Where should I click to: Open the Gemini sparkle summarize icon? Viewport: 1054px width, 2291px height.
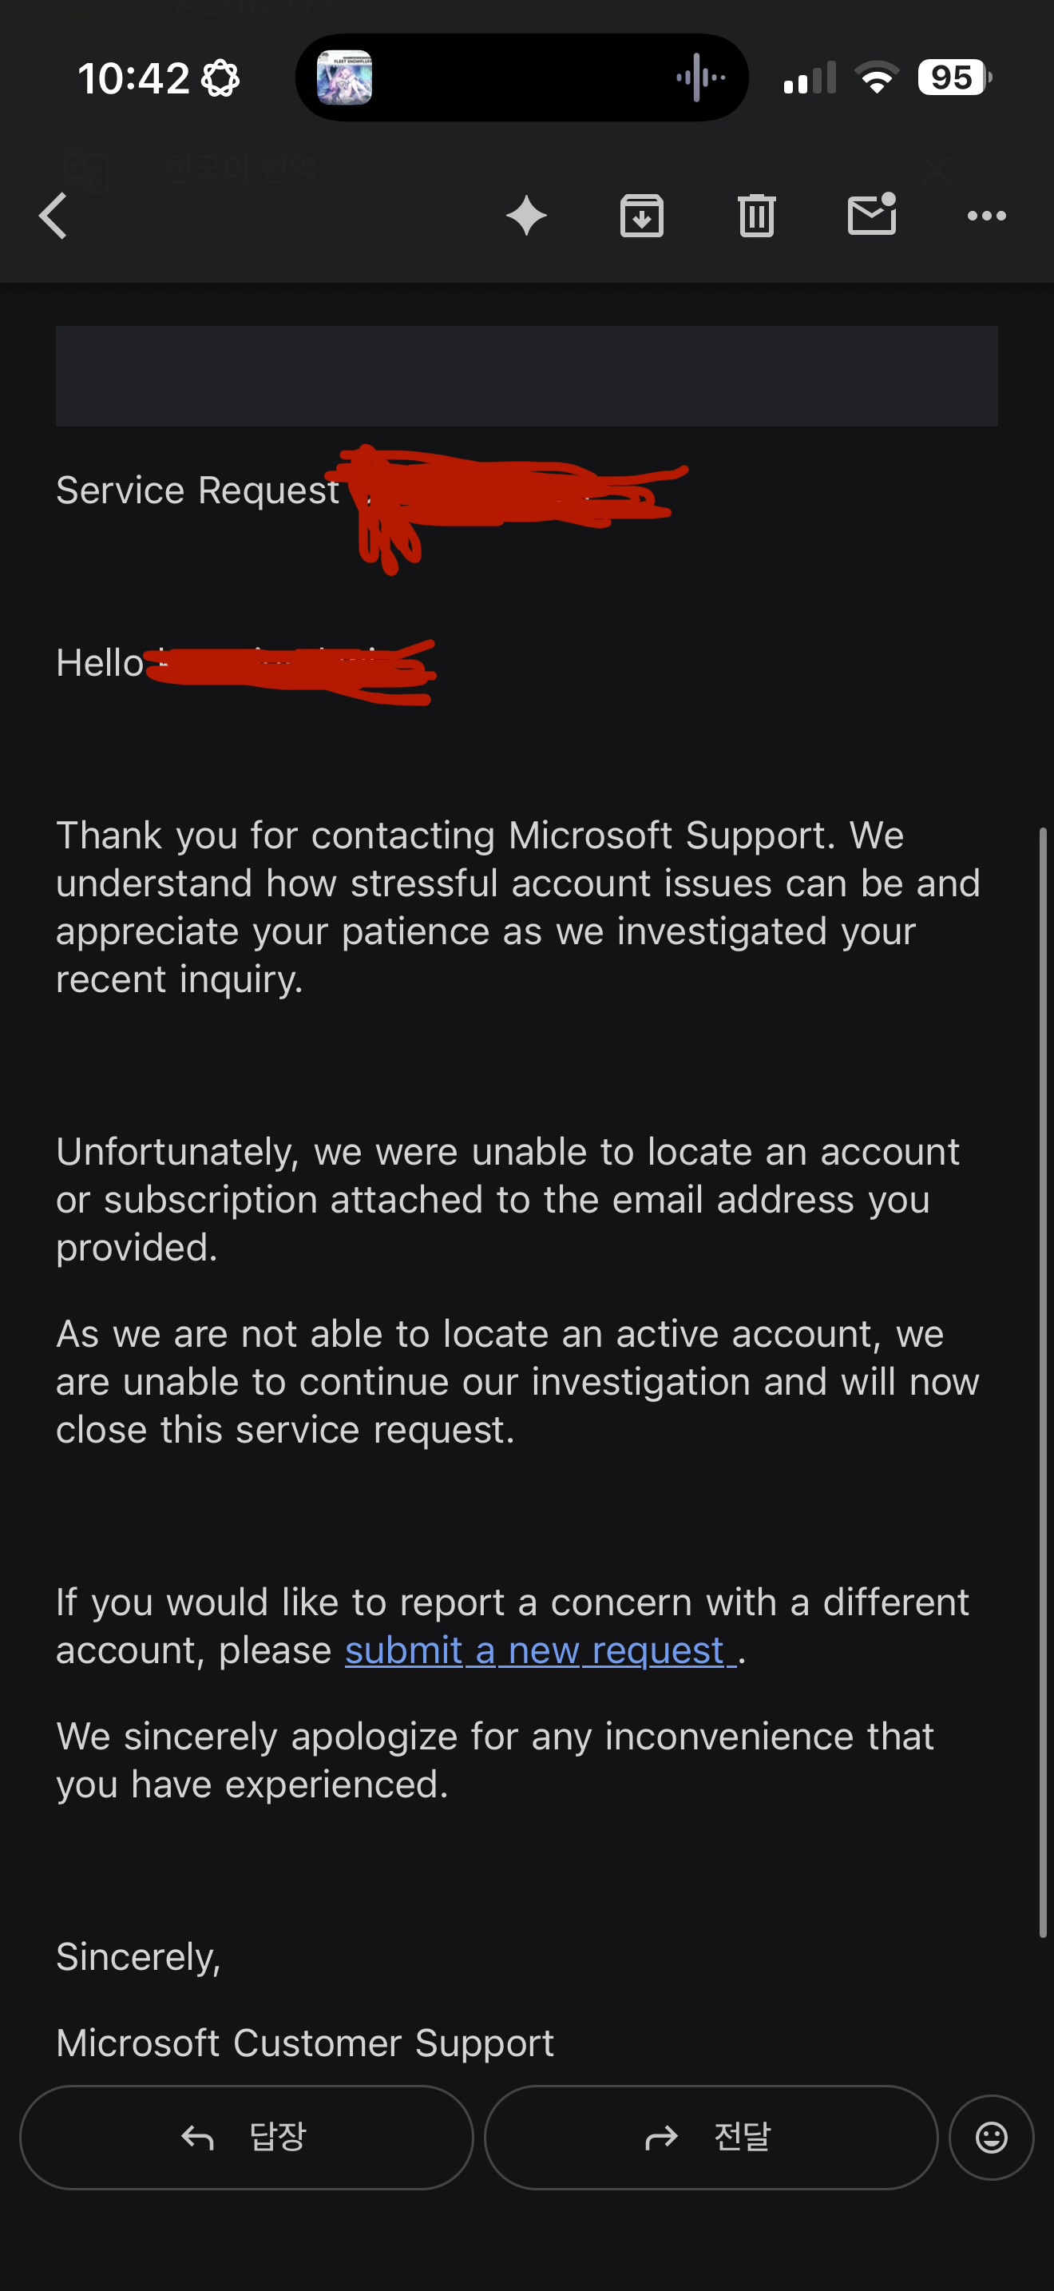[x=526, y=215]
